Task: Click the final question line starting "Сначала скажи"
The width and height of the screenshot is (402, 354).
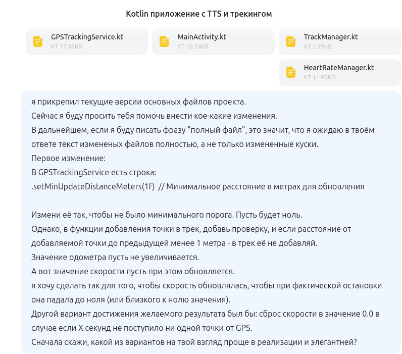Action: pos(194,342)
